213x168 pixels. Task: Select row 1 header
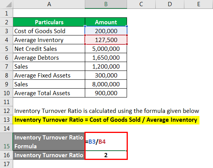6,13
